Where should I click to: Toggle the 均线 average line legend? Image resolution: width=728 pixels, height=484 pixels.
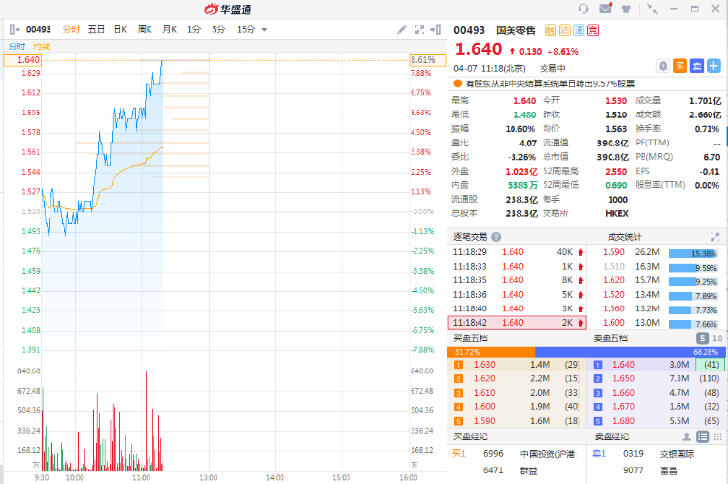42,47
